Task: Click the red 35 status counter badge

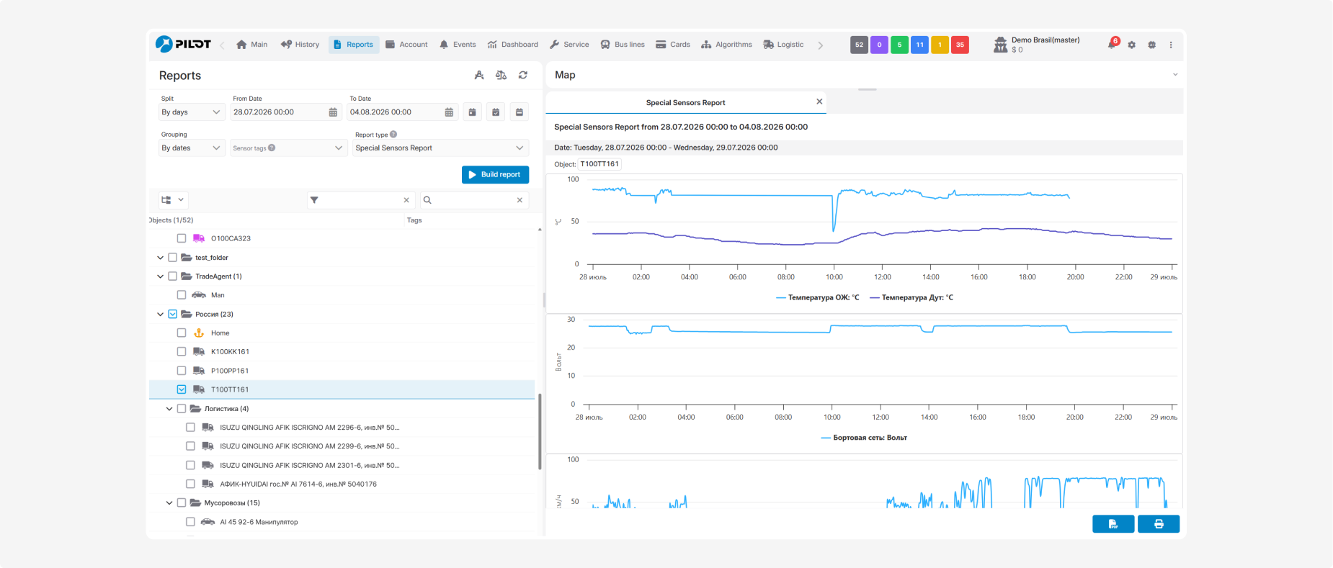Action: (960, 45)
